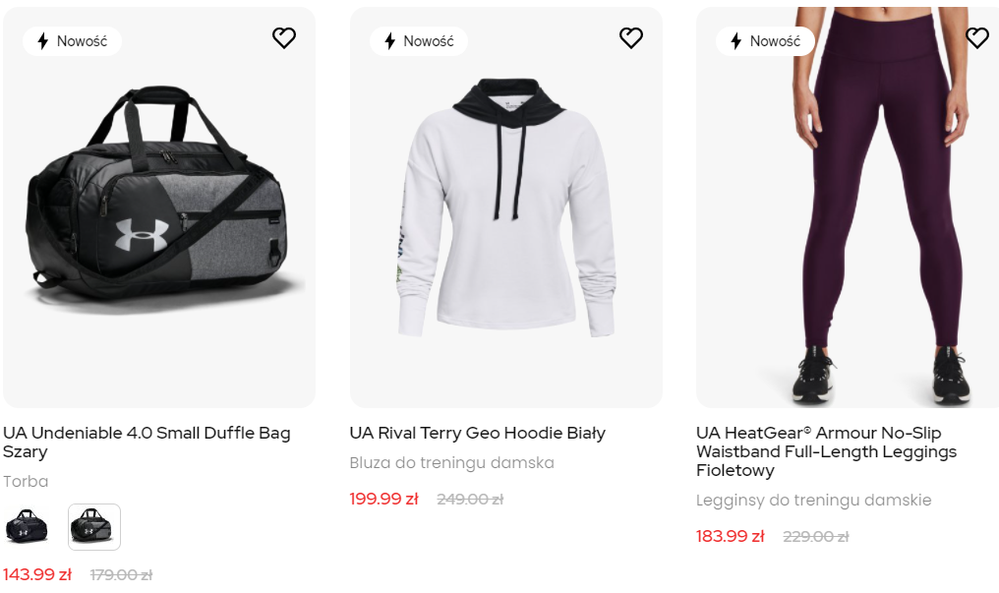This screenshot has height=593, width=999.
Task: Open the UA Rival Terry Geo Hoodie Biały title
Action: point(477,433)
